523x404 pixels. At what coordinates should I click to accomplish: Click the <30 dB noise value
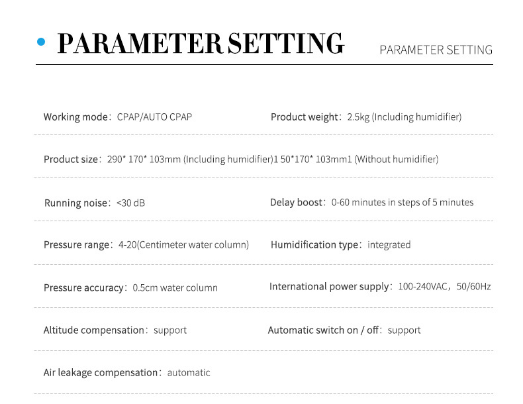click(130, 203)
